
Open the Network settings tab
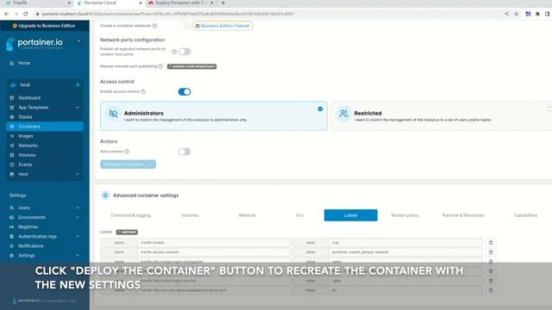(x=248, y=215)
